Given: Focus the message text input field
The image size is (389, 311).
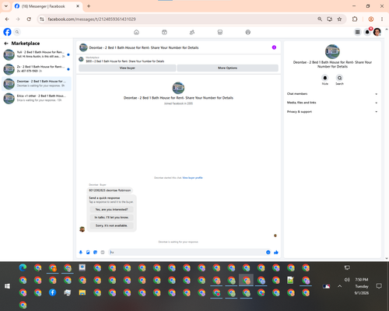Looking at the screenshot, I should (x=186, y=252).
